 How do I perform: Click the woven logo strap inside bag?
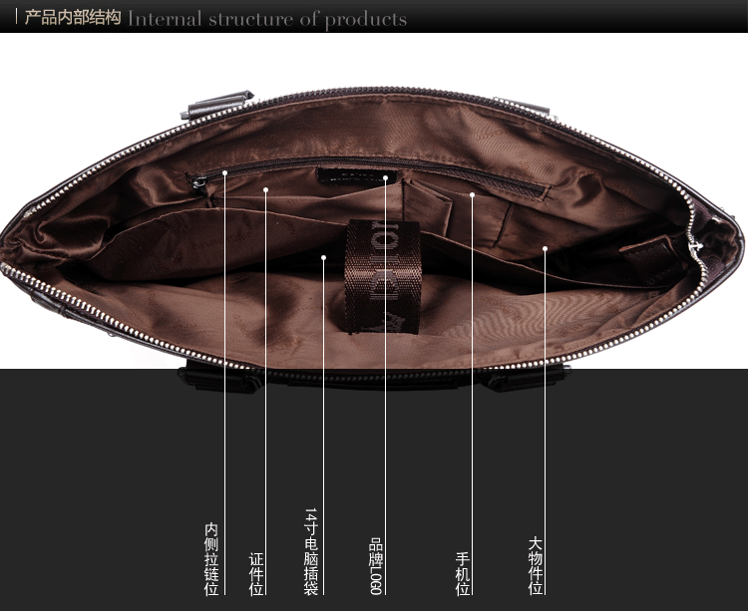click(383, 276)
